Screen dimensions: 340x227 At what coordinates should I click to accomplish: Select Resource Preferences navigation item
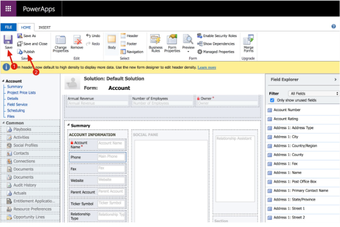pyautogui.click(x=31, y=209)
